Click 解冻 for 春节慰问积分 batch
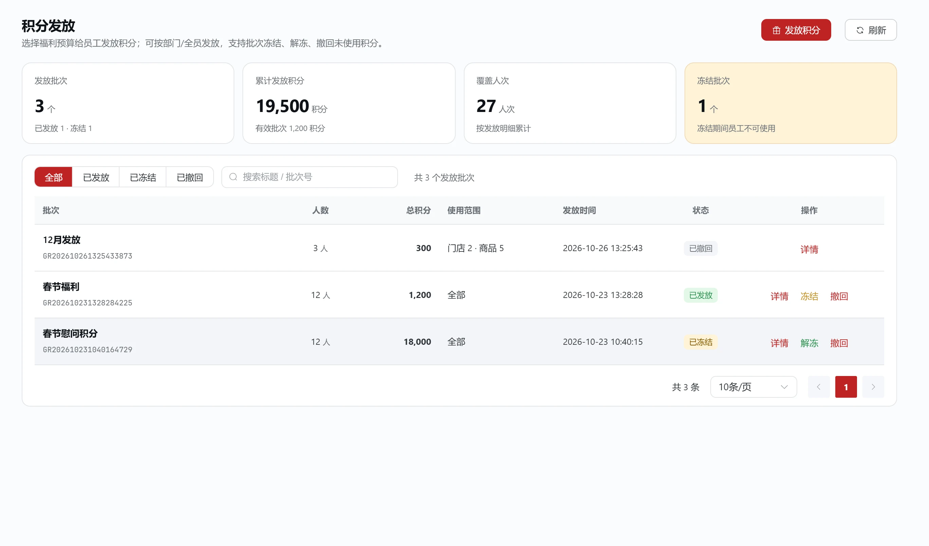Viewport: 929px width, 546px height. 809,343
